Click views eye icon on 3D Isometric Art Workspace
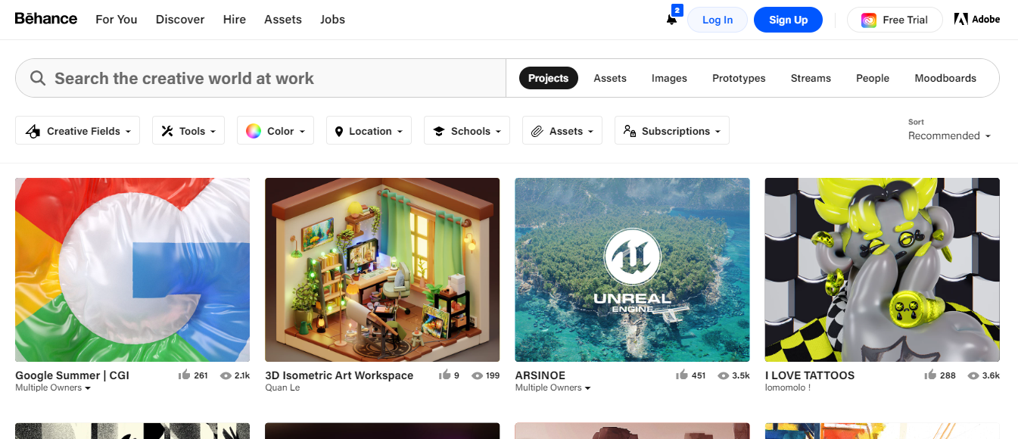Screen dimensions: 1018x439 pyautogui.click(x=477, y=375)
